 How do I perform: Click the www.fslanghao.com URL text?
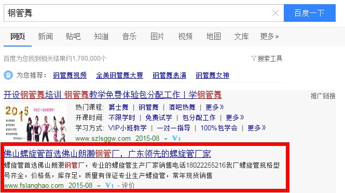[x=34, y=186]
